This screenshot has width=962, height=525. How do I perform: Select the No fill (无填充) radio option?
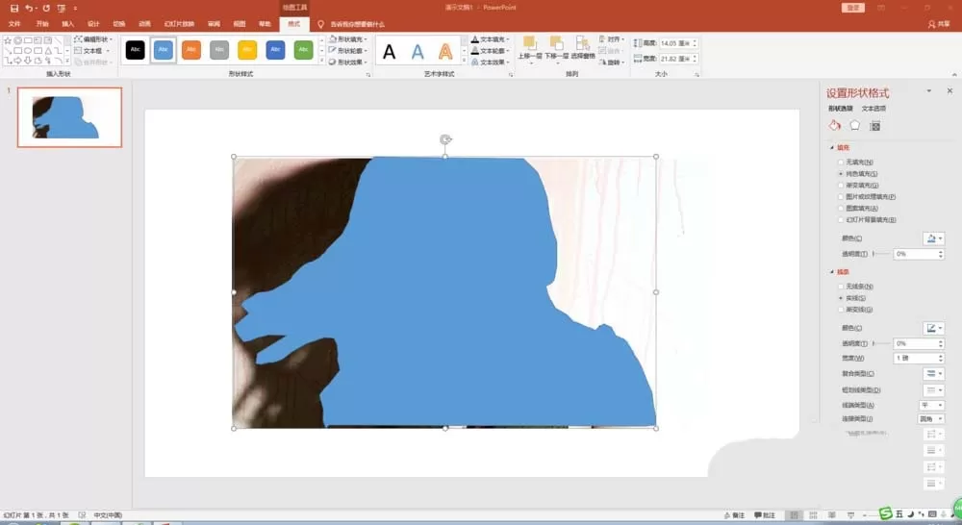pos(841,162)
